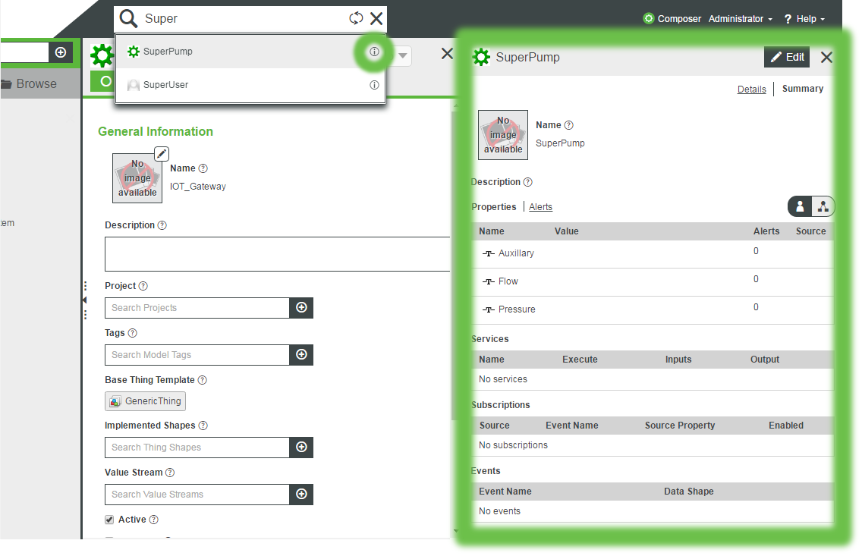Click Search Model Tags input

(x=197, y=355)
